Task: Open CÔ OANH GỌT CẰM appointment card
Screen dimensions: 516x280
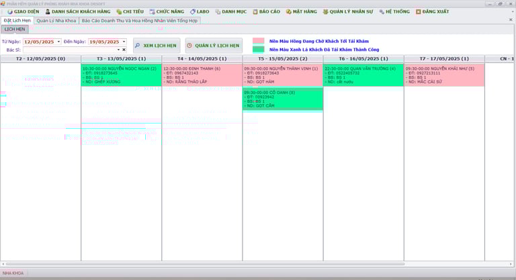Action: 283,99
